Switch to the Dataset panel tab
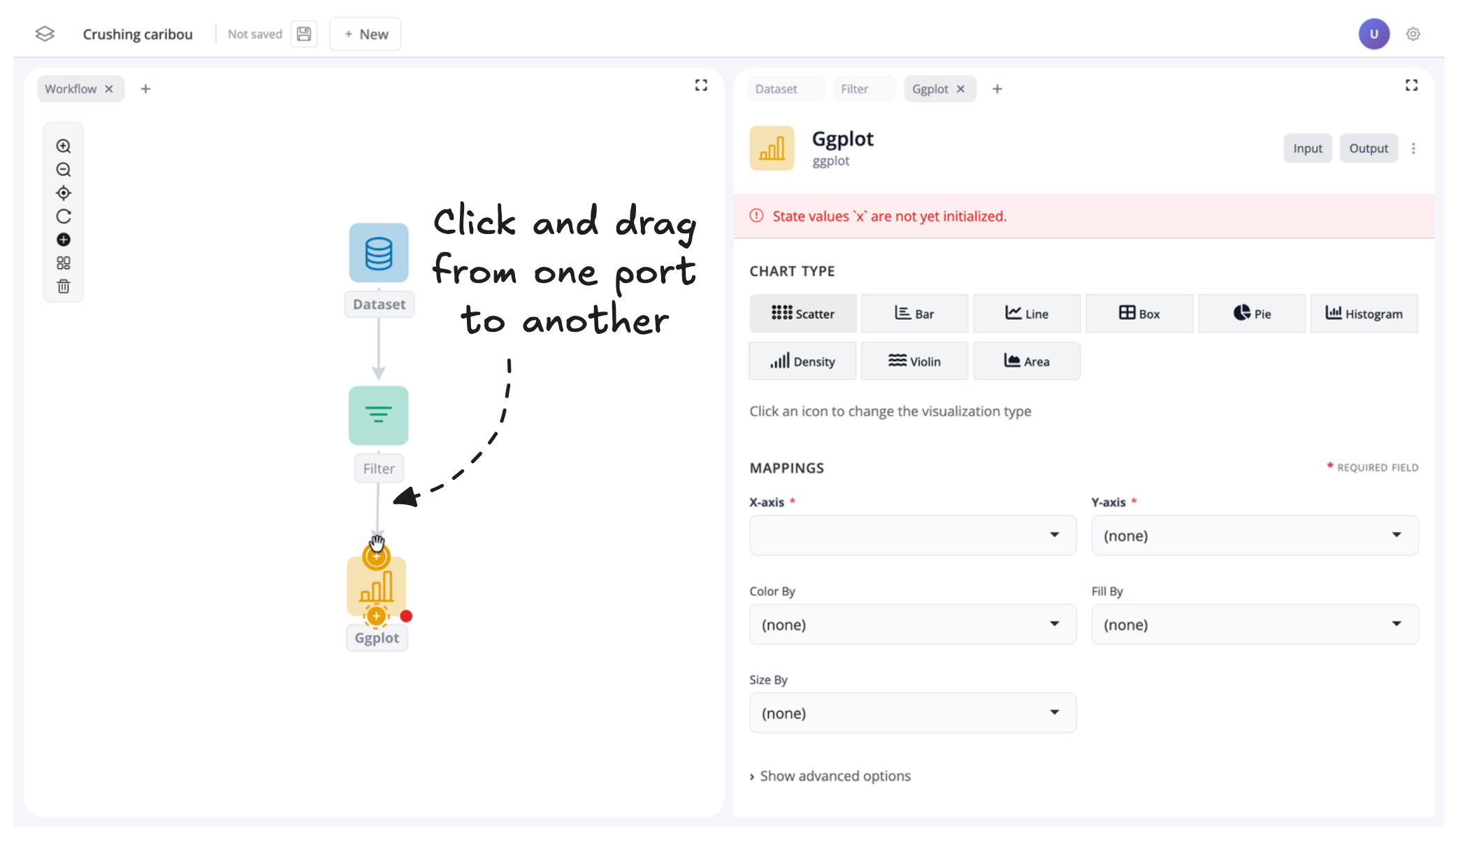 (x=777, y=89)
